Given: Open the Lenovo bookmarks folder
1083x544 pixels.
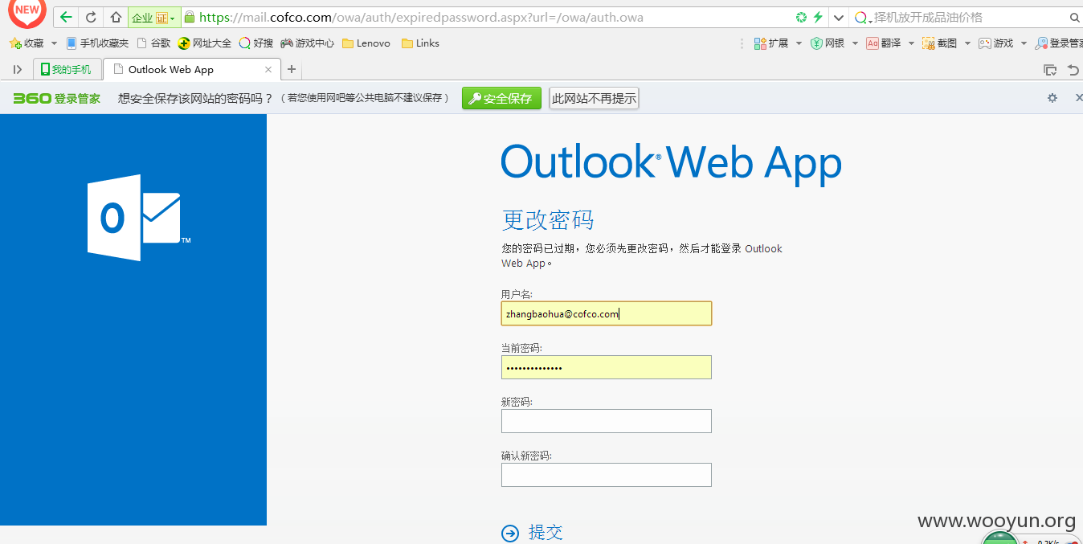Looking at the screenshot, I should (366, 43).
